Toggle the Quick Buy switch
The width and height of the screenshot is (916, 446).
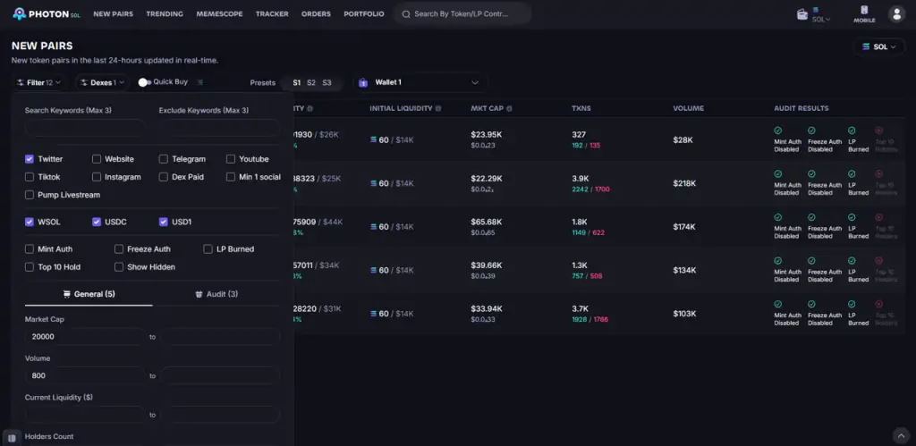point(144,82)
